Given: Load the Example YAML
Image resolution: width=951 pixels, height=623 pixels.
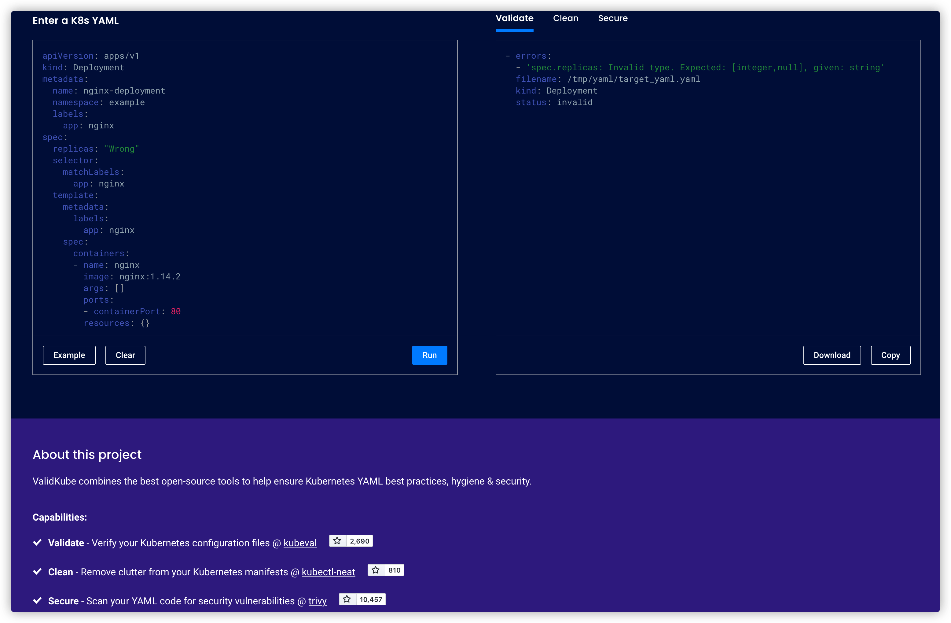Looking at the screenshot, I should click(x=69, y=355).
